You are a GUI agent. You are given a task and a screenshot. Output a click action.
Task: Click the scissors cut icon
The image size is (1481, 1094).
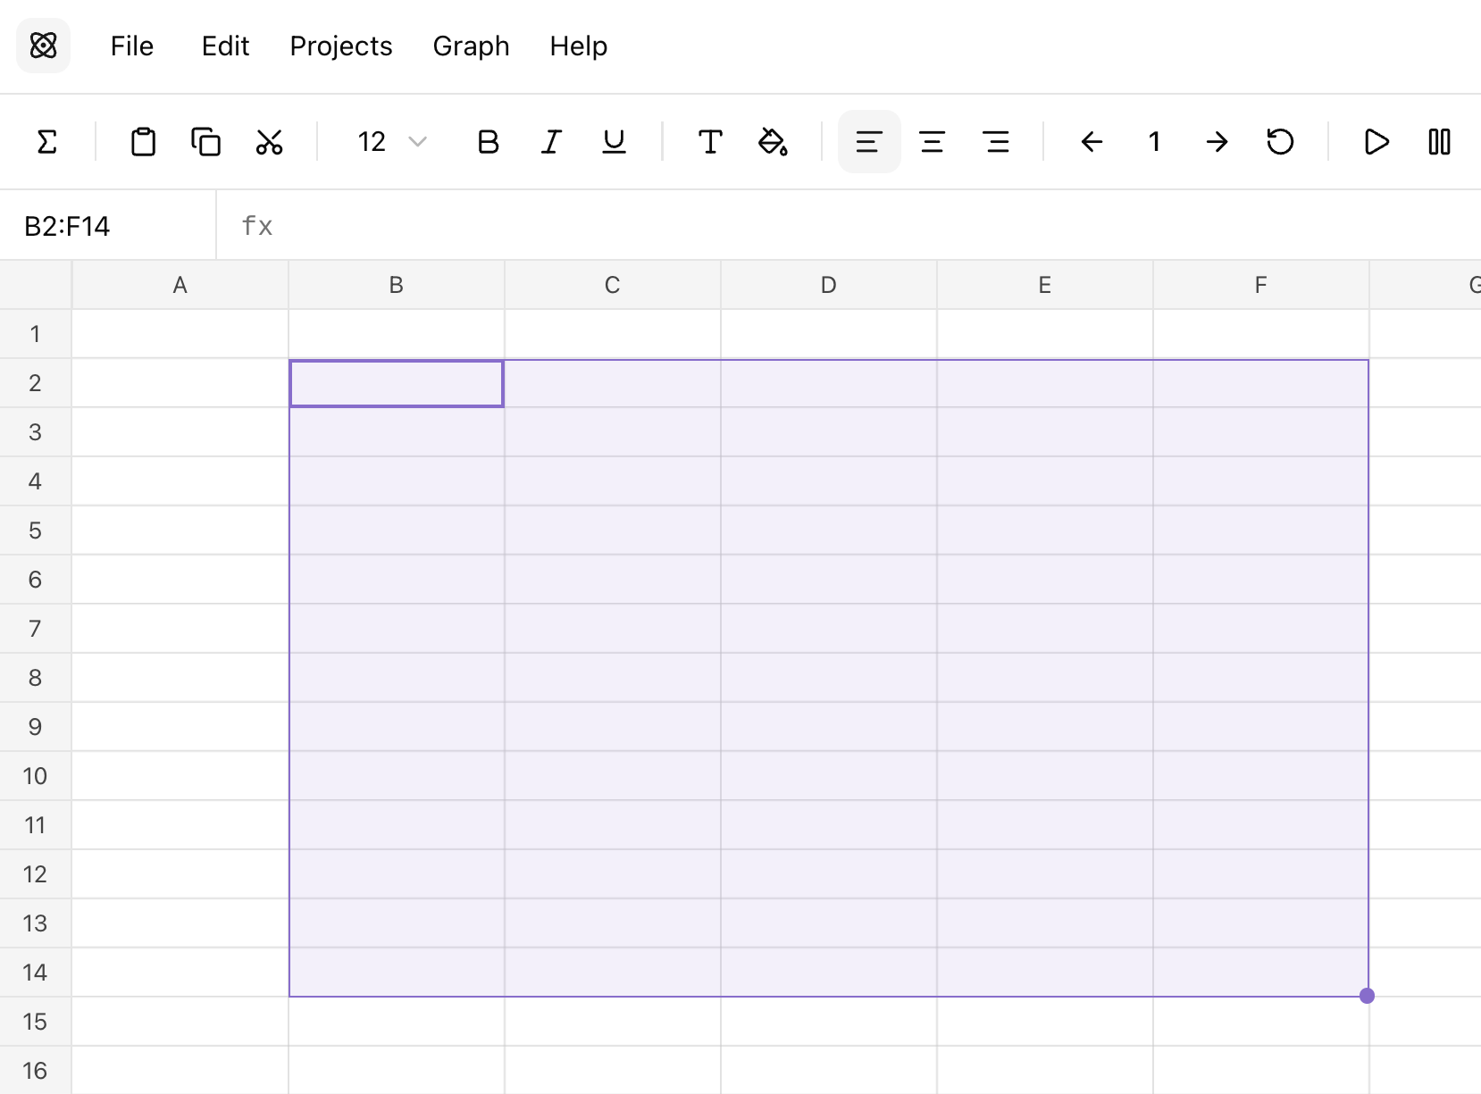[269, 142]
